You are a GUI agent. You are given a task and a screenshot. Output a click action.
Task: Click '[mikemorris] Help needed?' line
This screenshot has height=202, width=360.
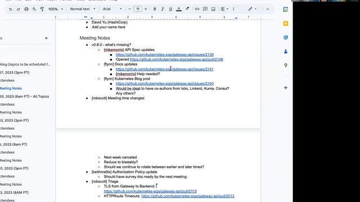pyautogui.click(x=138, y=74)
